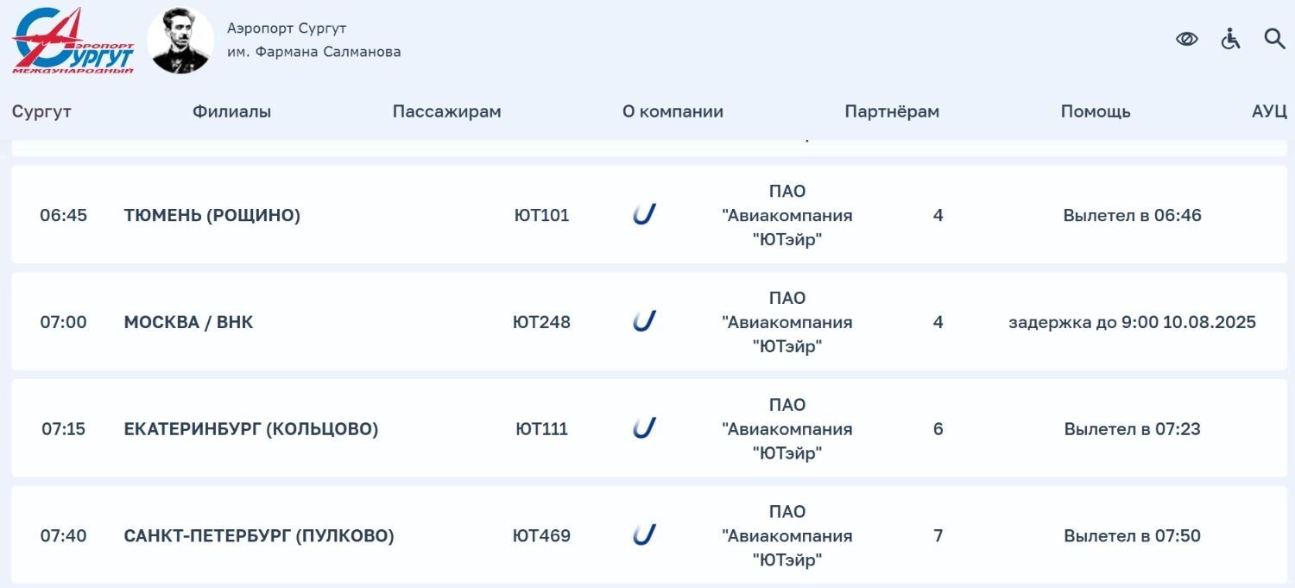Click UTair logo in Saint Petersburg row

pyautogui.click(x=644, y=535)
